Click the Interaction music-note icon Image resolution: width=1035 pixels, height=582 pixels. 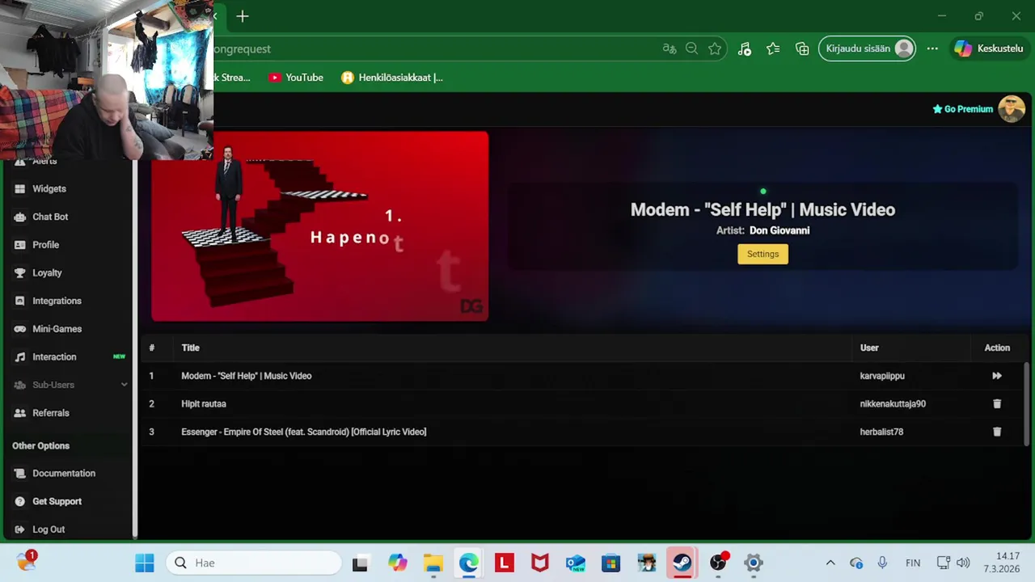[x=19, y=356]
